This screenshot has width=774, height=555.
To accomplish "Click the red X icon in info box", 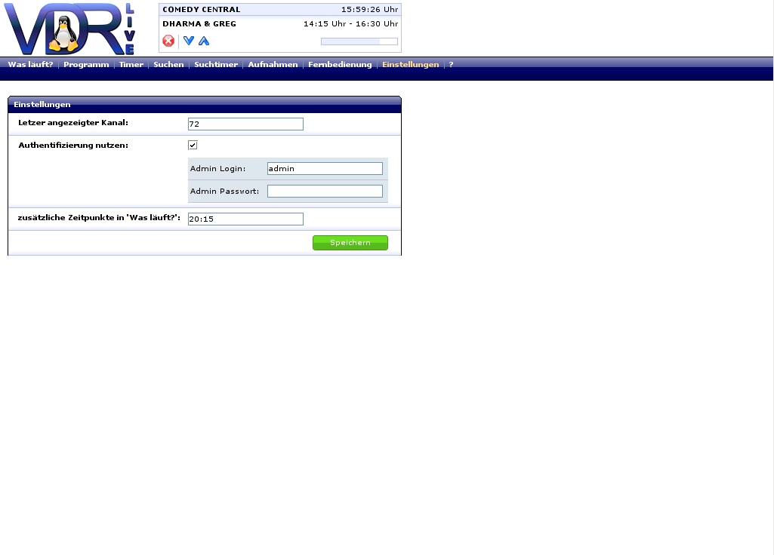I will click(x=168, y=41).
